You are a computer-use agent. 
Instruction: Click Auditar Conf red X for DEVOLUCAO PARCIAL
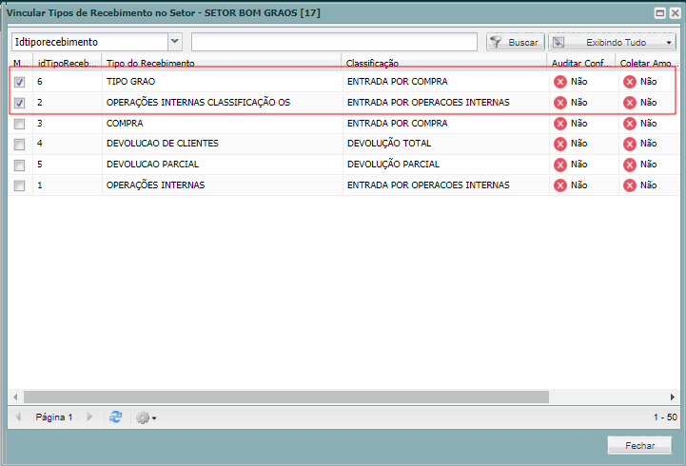560,165
